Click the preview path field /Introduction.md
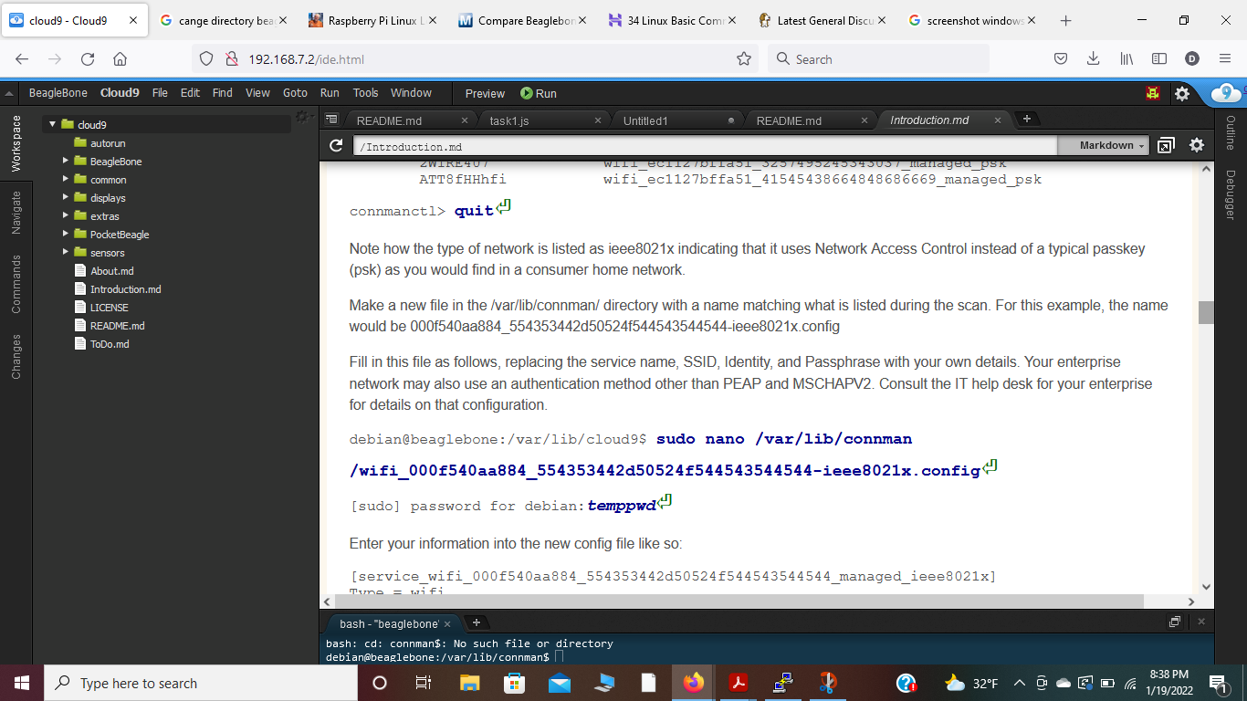This screenshot has width=1247, height=701. (704, 146)
